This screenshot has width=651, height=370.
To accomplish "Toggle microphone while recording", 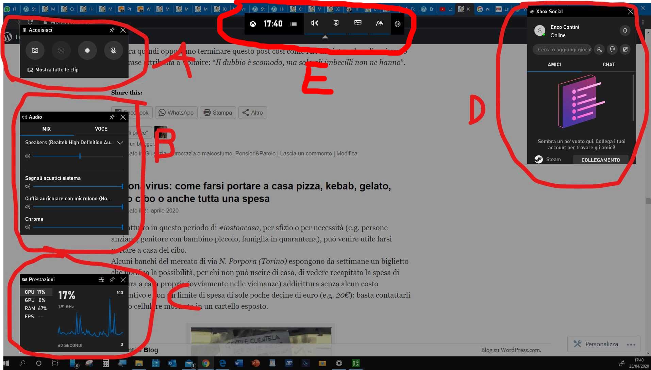I will coord(114,50).
